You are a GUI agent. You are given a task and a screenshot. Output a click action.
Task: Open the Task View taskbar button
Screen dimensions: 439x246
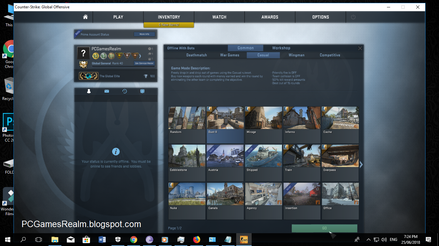point(39,239)
